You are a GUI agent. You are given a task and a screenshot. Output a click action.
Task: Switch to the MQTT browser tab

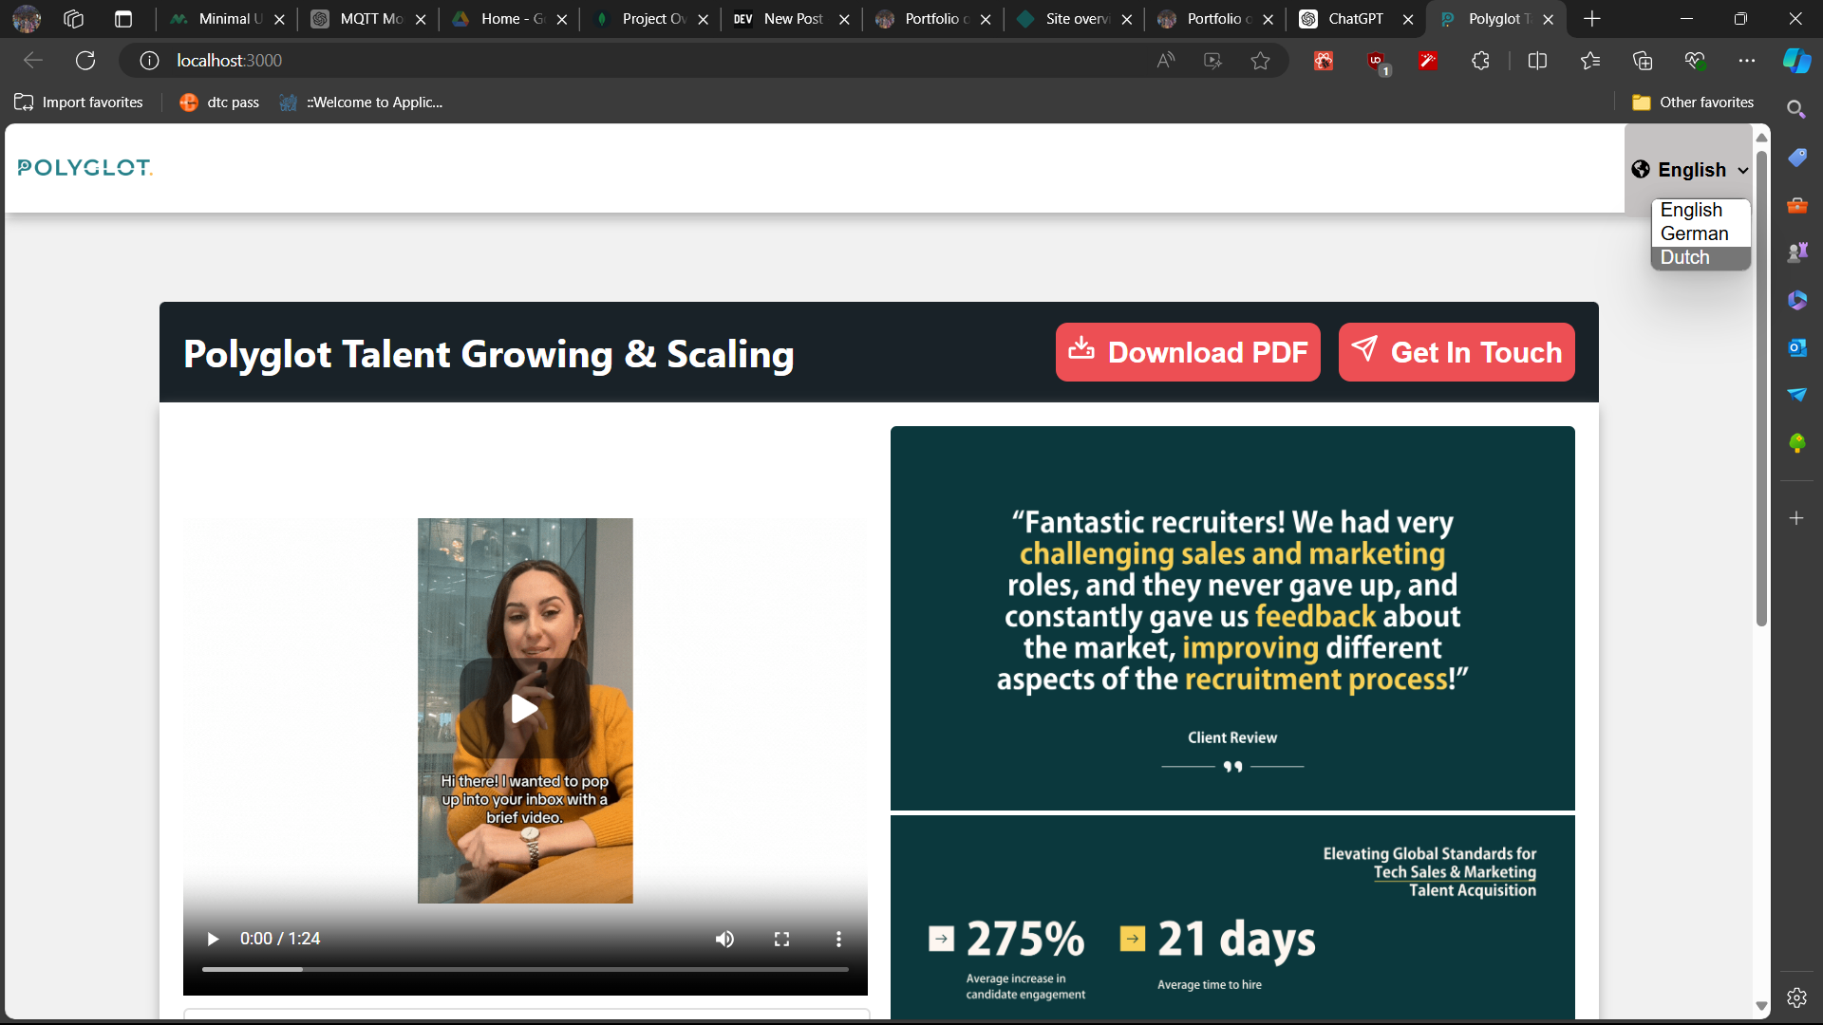[370, 19]
